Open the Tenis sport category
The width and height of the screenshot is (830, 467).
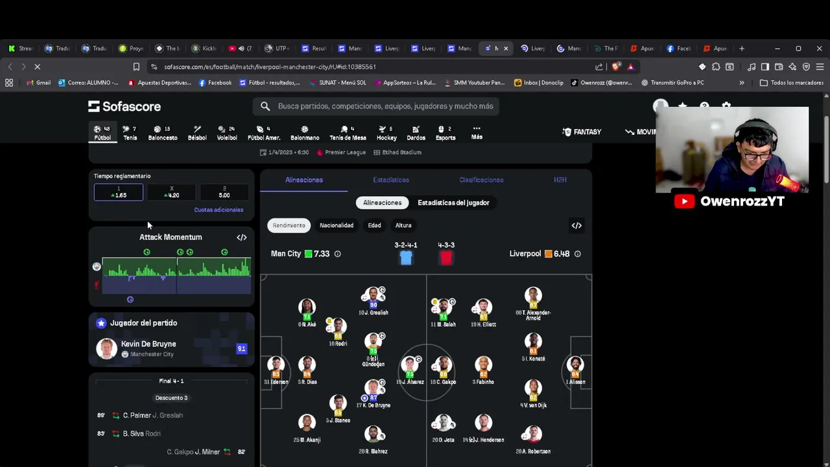point(130,133)
